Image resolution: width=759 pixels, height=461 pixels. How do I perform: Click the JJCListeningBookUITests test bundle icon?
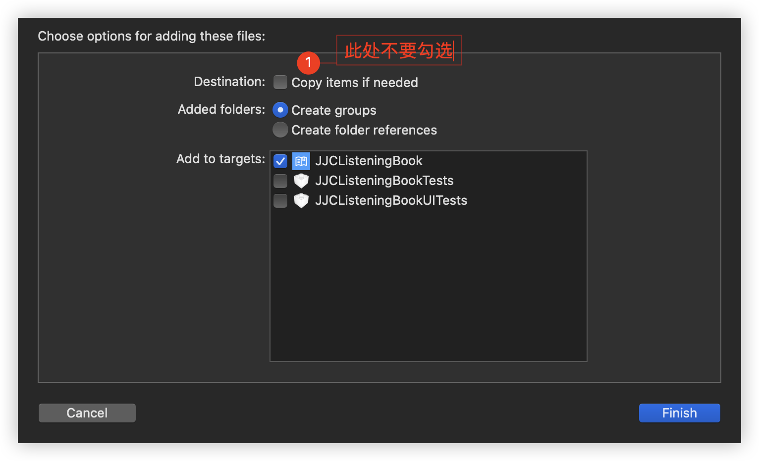point(301,200)
